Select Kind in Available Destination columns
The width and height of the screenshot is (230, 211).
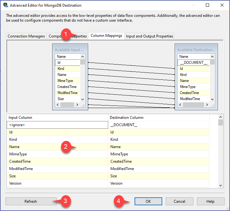pyautogui.click(x=194, y=75)
